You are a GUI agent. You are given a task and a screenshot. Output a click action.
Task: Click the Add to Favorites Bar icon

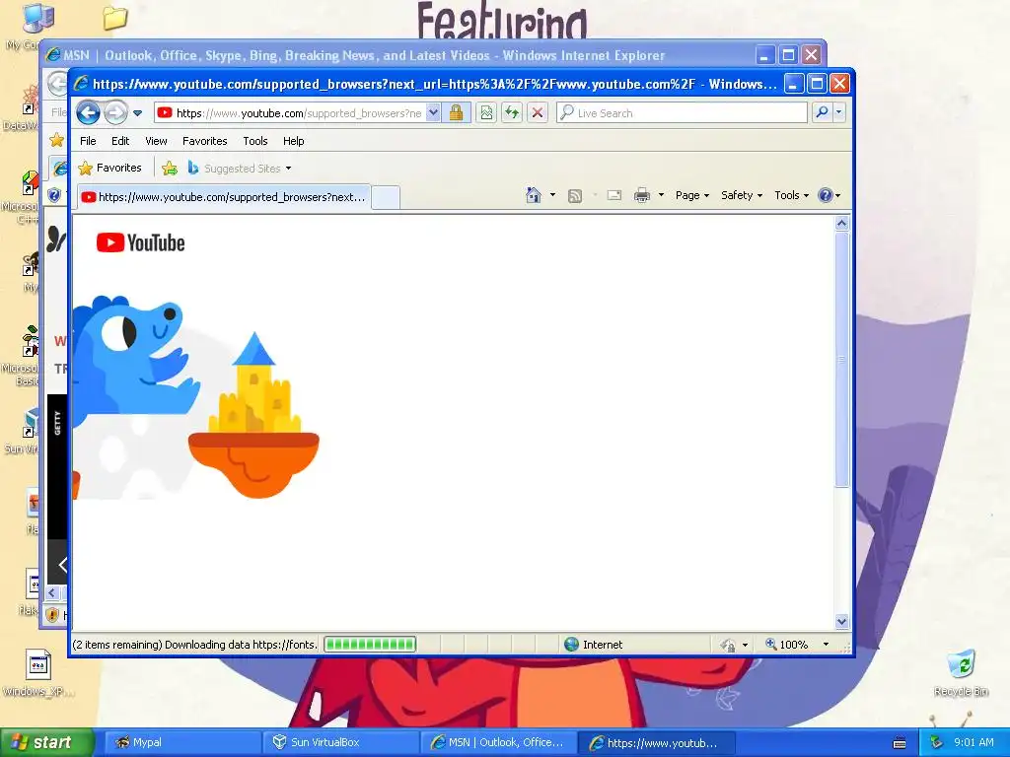(170, 169)
